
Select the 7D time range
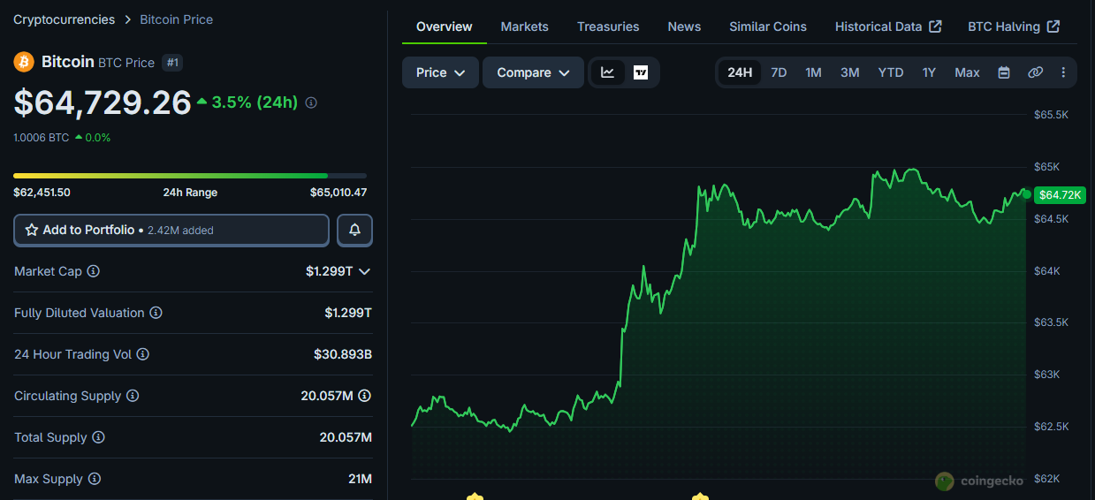tap(779, 72)
